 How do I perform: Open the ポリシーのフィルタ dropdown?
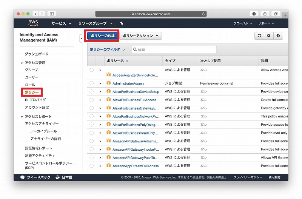point(107,49)
